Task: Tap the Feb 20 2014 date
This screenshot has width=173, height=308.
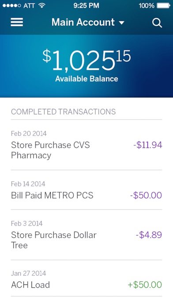Action: [29, 134]
